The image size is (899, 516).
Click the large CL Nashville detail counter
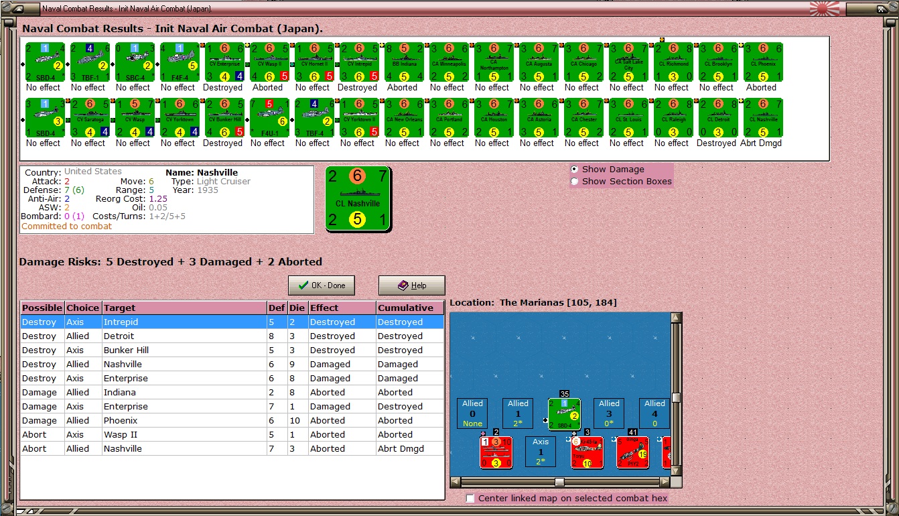click(358, 199)
